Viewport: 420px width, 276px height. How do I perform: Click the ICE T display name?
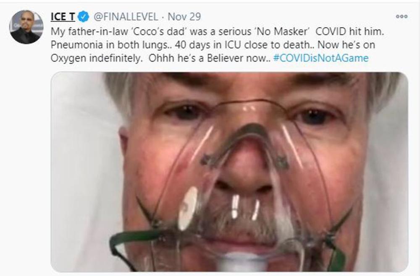pos(63,17)
